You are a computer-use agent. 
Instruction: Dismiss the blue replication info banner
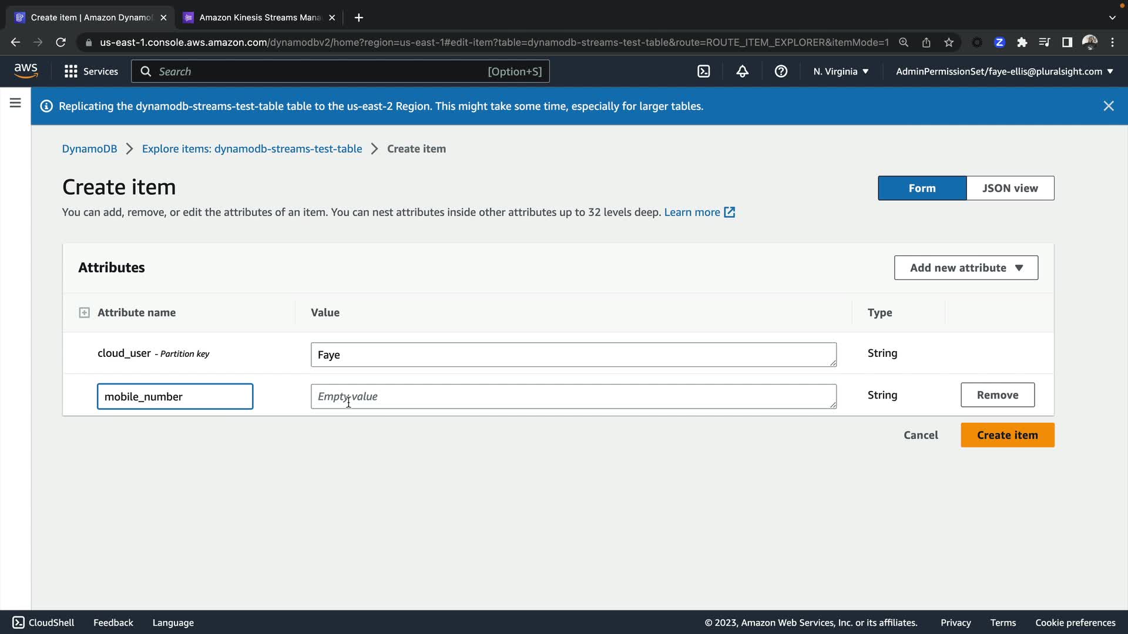click(1108, 106)
